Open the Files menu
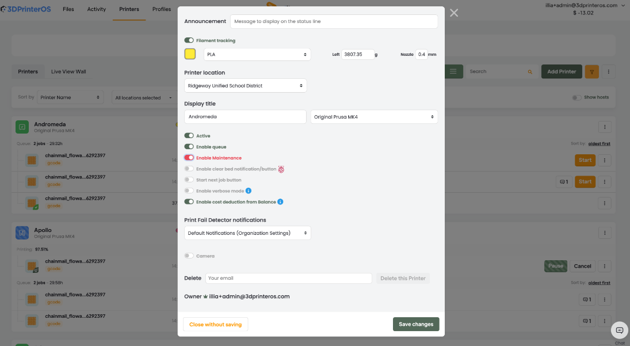 68,9
